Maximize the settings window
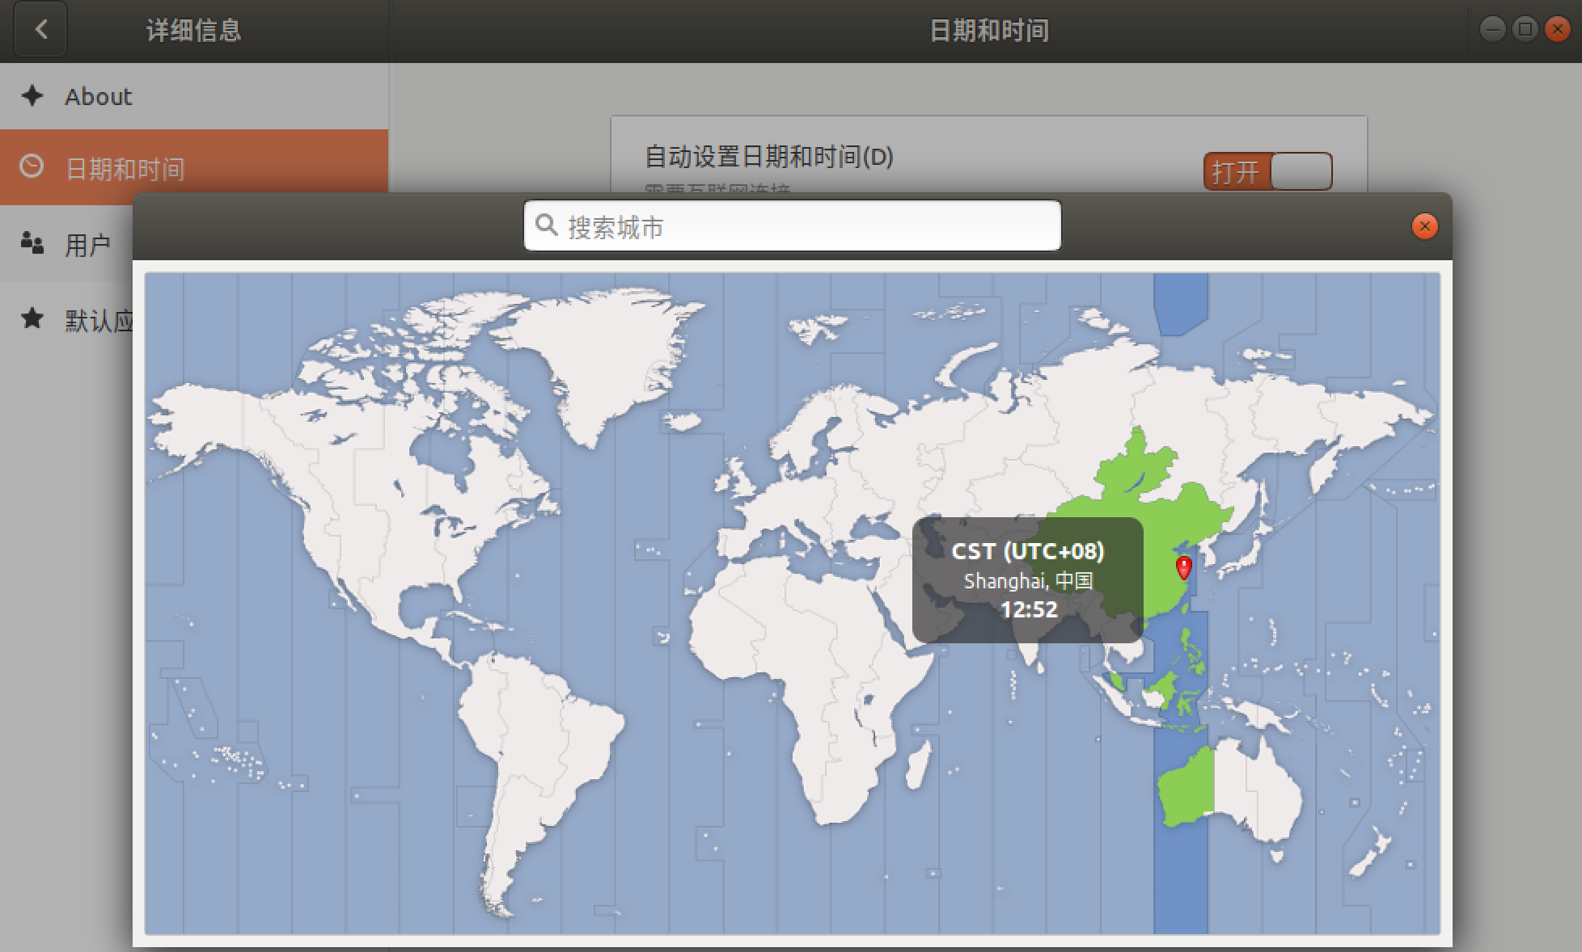This screenshot has width=1582, height=952. (x=1525, y=30)
